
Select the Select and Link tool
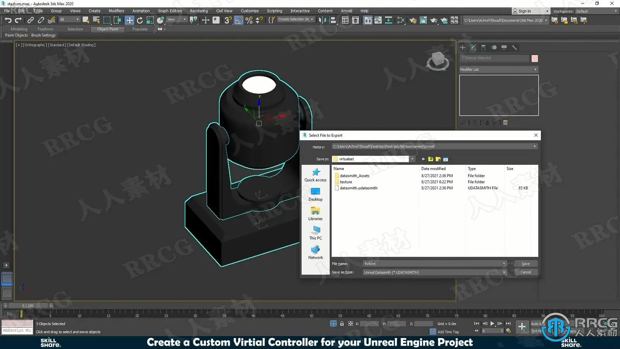[31, 20]
